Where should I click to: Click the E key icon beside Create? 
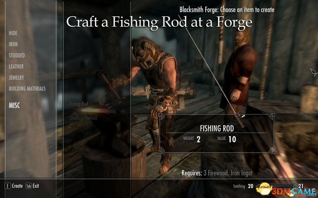8,186
